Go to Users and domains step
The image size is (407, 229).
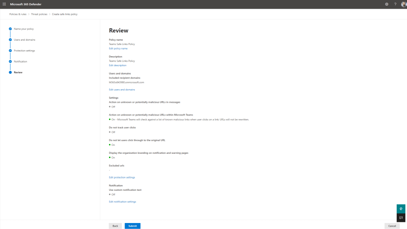pyautogui.click(x=24, y=40)
